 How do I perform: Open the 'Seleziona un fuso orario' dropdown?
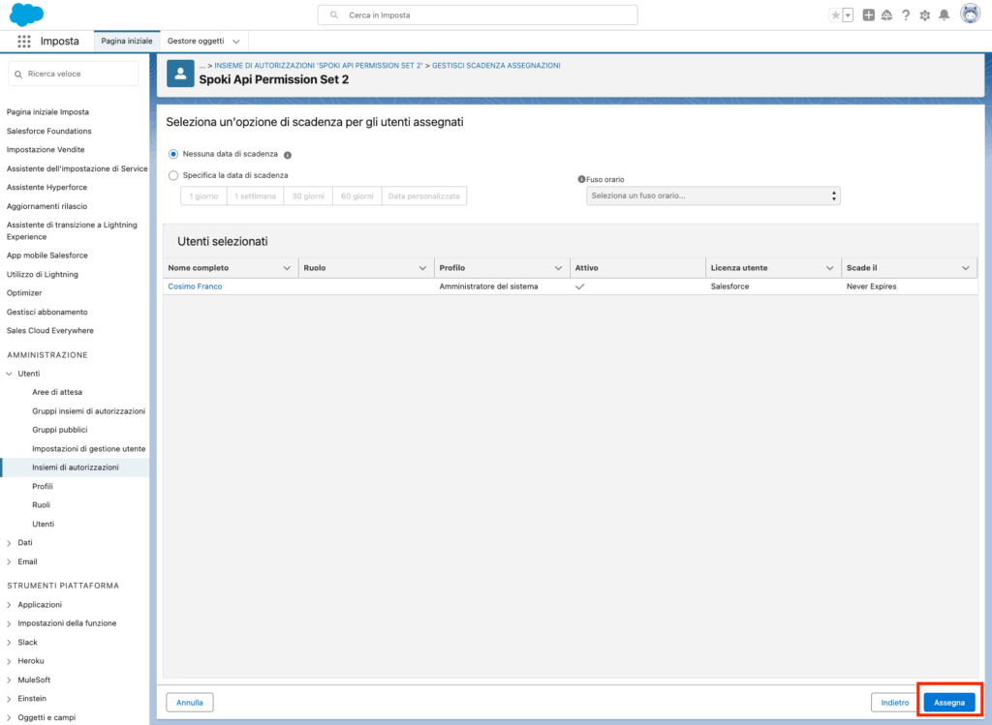713,196
